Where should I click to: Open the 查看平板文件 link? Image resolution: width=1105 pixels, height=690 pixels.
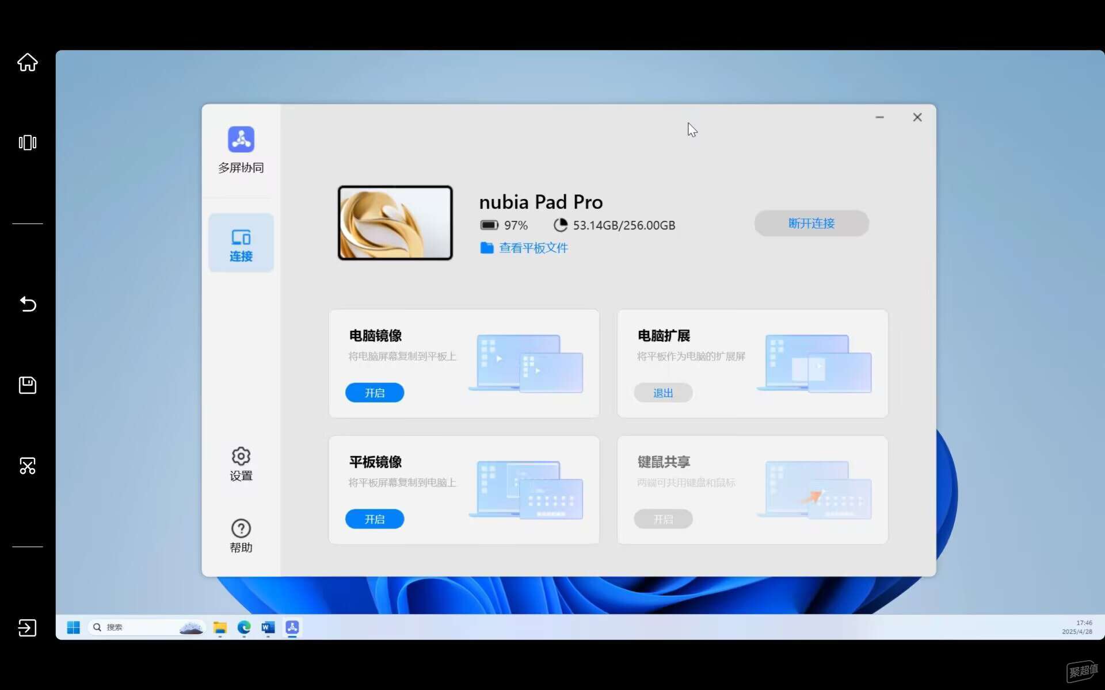(533, 248)
